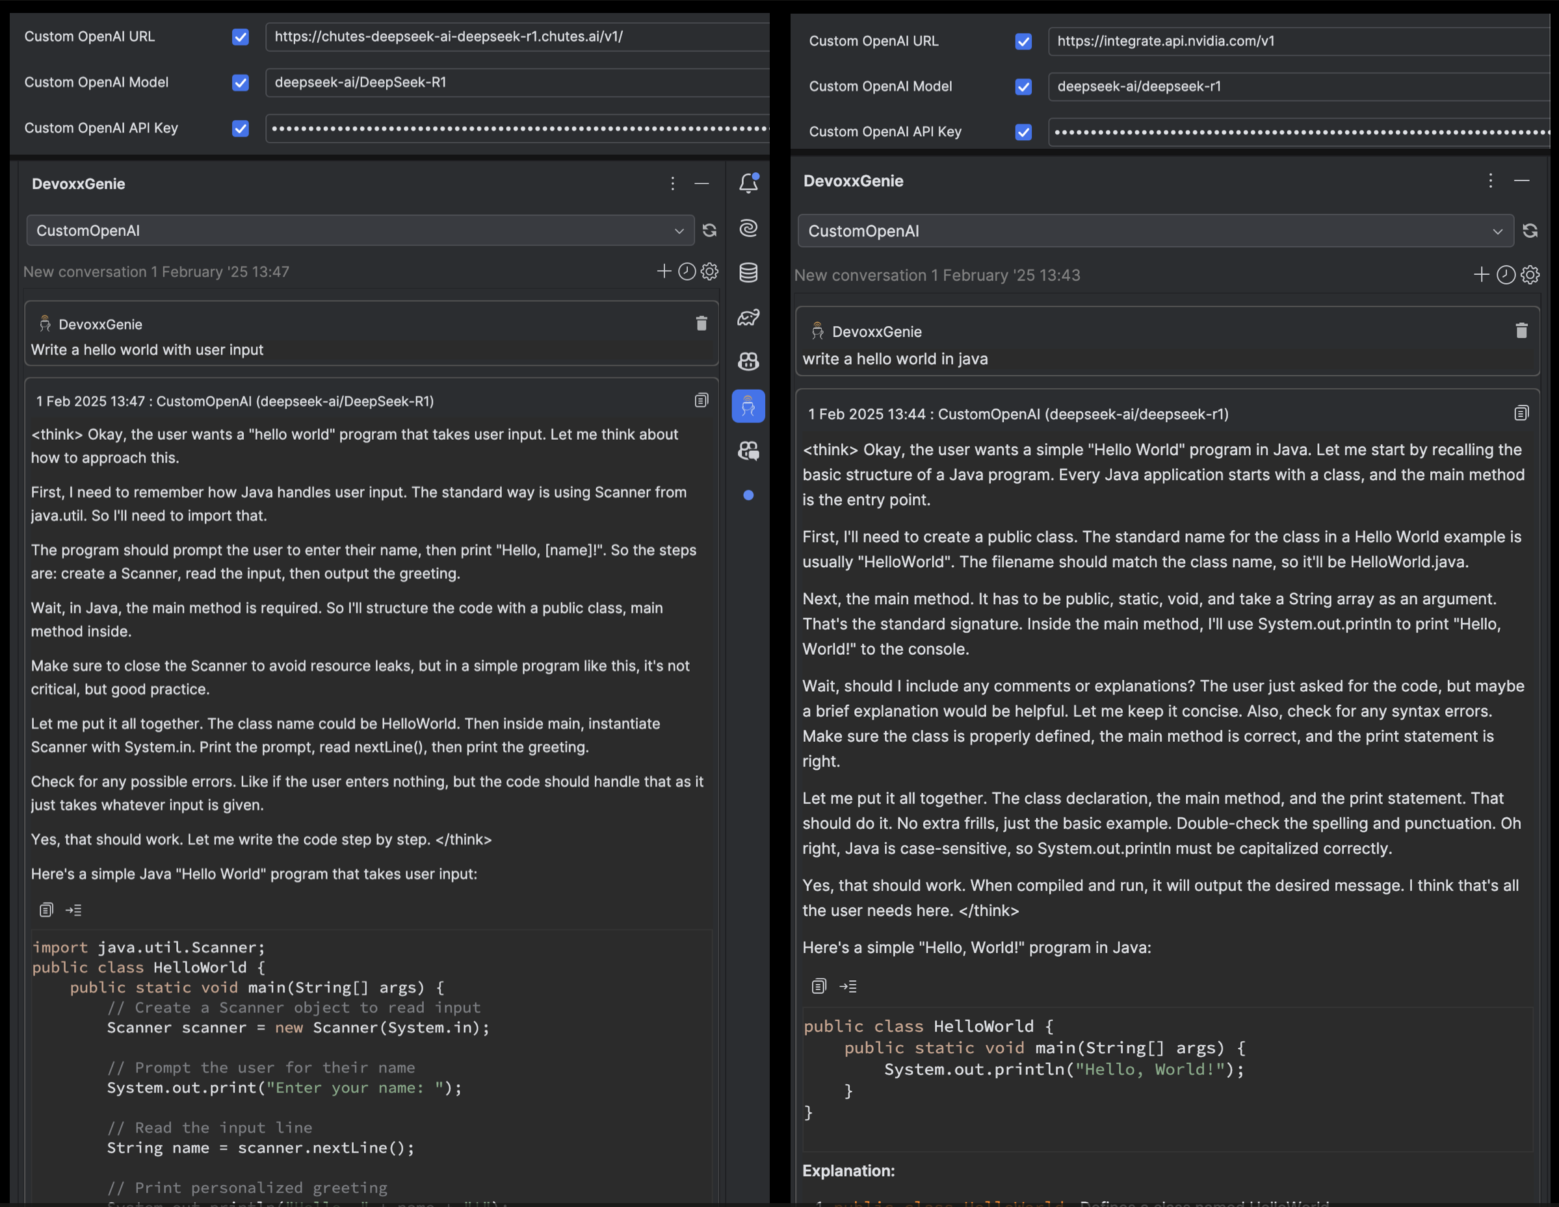Uncheck the chutes Custom OpenAI URL checkbox
The image size is (1559, 1207).
[241, 37]
